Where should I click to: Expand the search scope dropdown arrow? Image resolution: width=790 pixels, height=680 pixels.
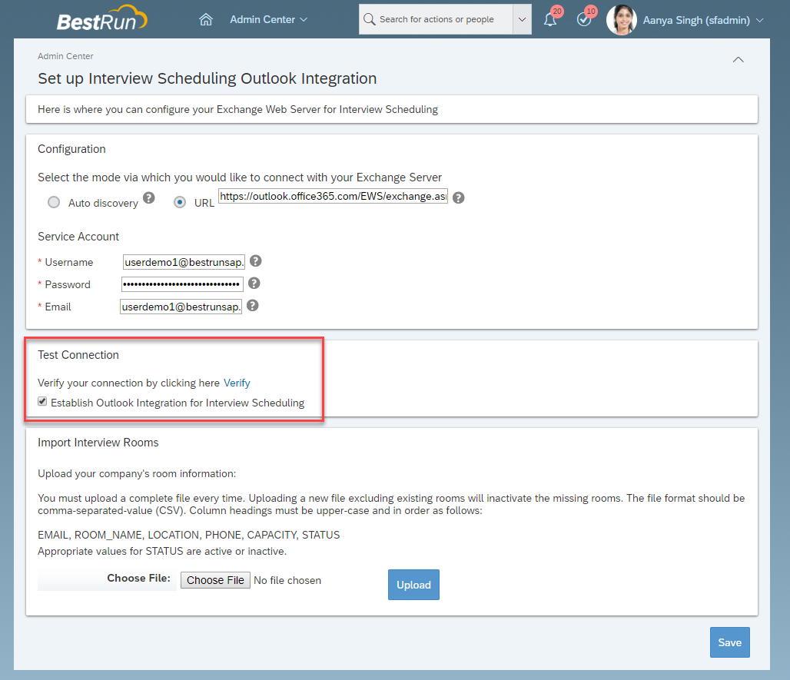pyautogui.click(x=522, y=19)
